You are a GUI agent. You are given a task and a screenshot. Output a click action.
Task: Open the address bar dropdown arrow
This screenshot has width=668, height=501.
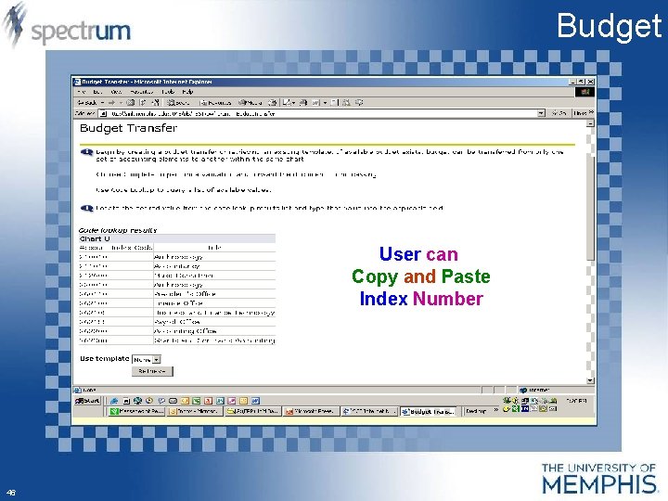[541, 113]
